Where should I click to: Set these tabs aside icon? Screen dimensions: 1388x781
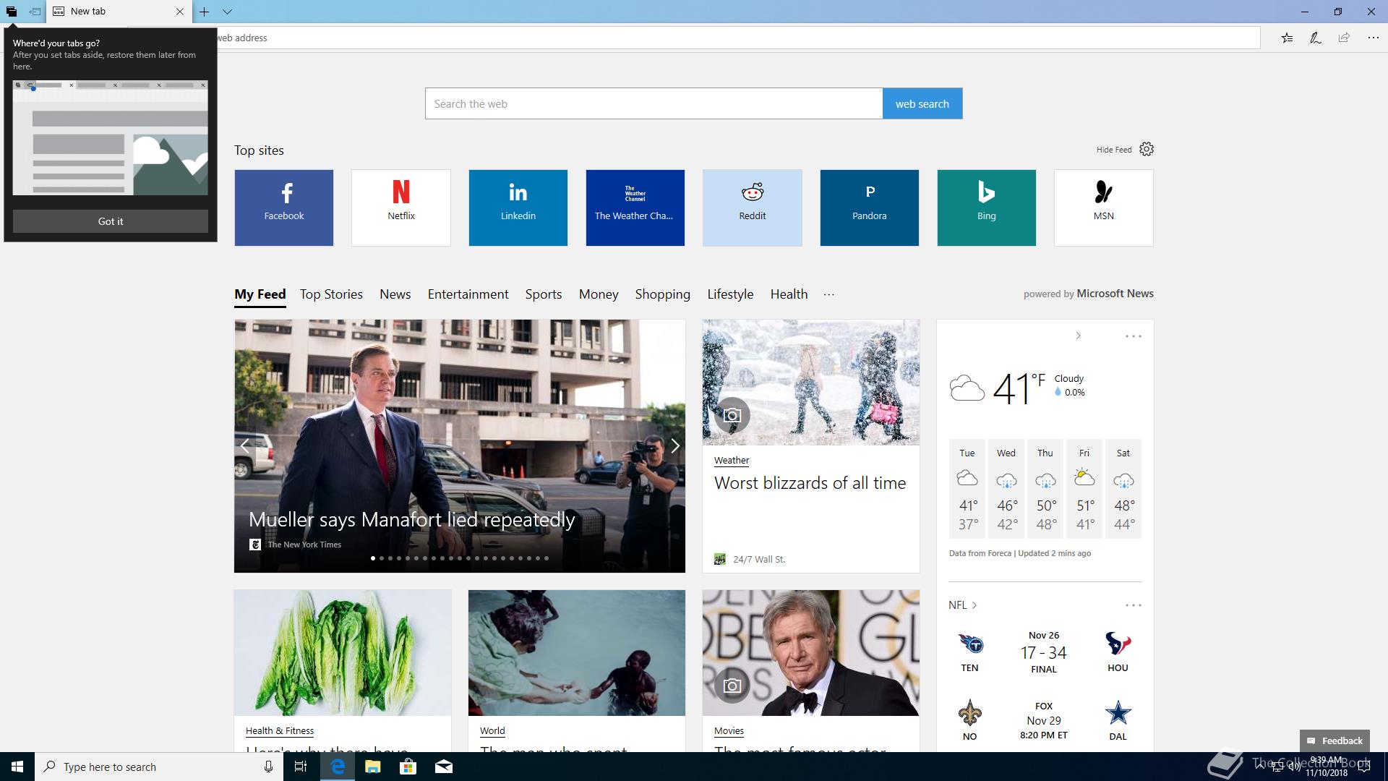tap(34, 12)
